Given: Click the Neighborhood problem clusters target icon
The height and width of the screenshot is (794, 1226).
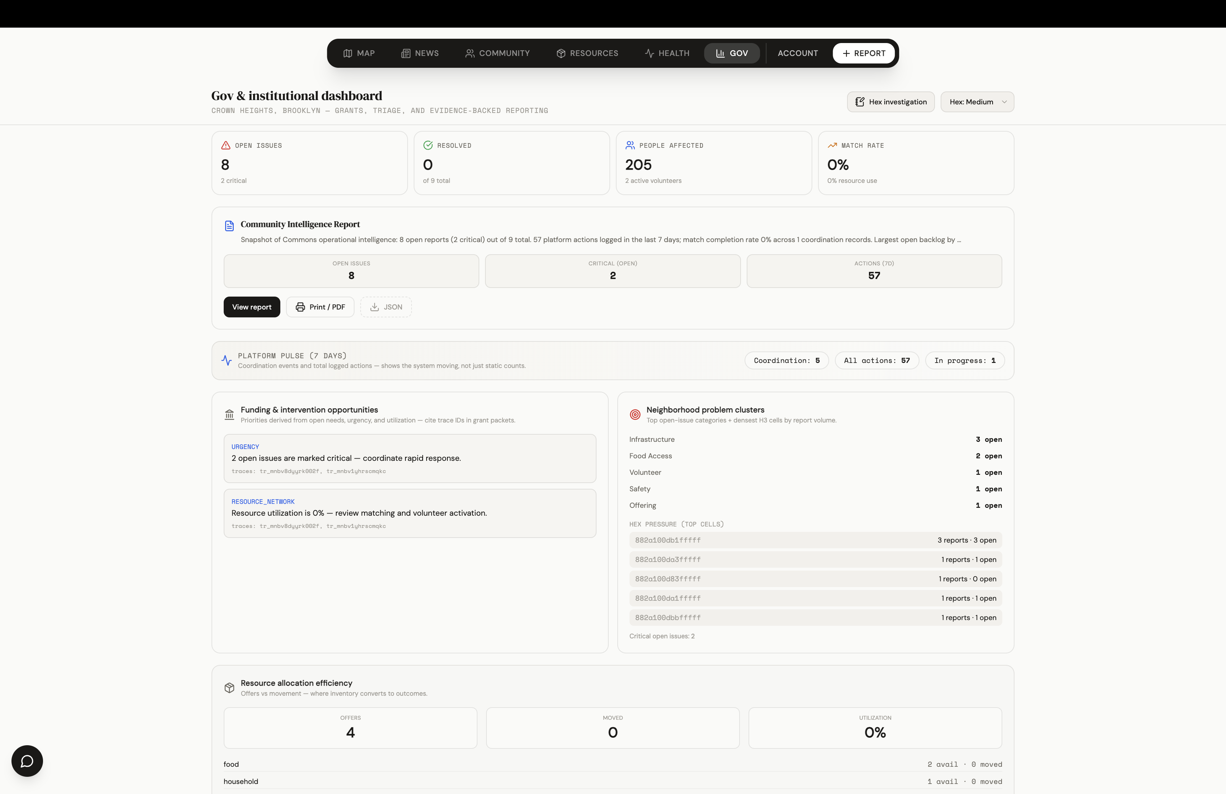Looking at the screenshot, I should click(x=635, y=414).
